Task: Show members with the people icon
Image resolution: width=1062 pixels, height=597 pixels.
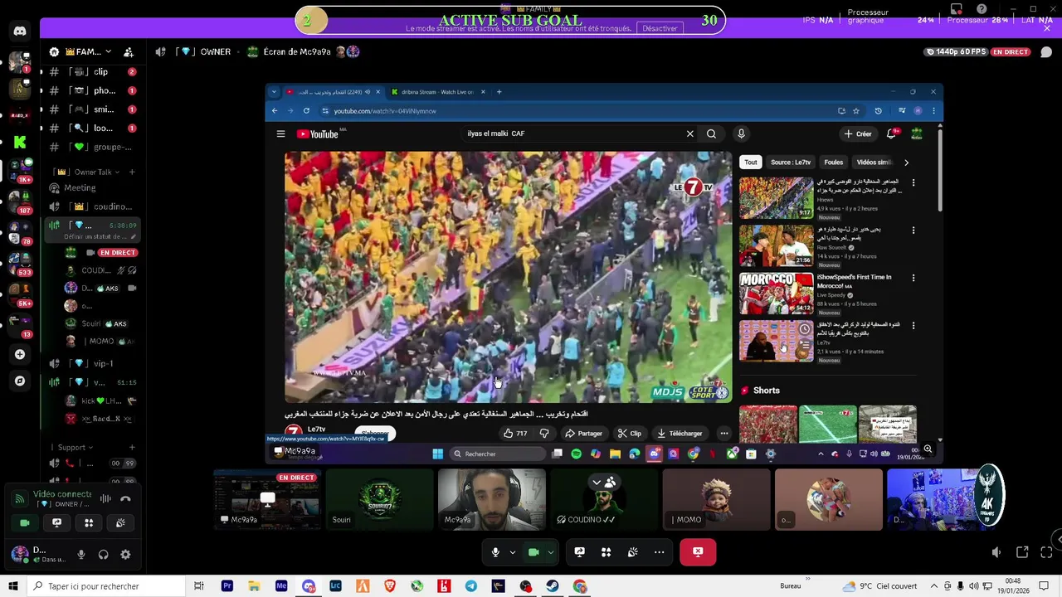Action: [x=611, y=482]
